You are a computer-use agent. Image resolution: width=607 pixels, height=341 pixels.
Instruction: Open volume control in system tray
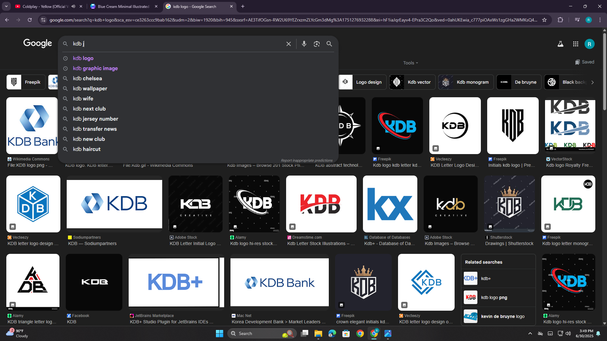click(568, 333)
